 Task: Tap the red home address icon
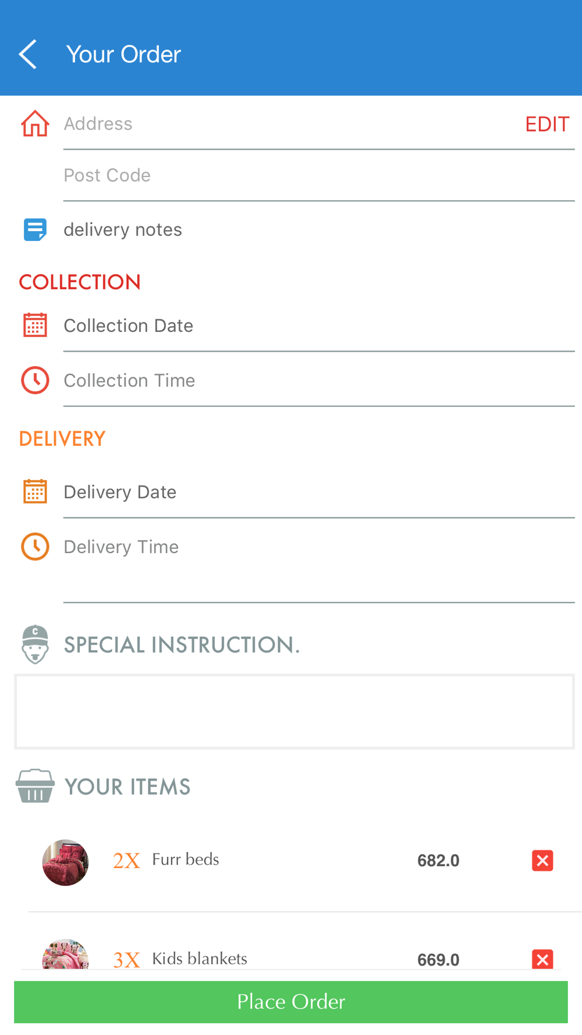(x=35, y=123)
